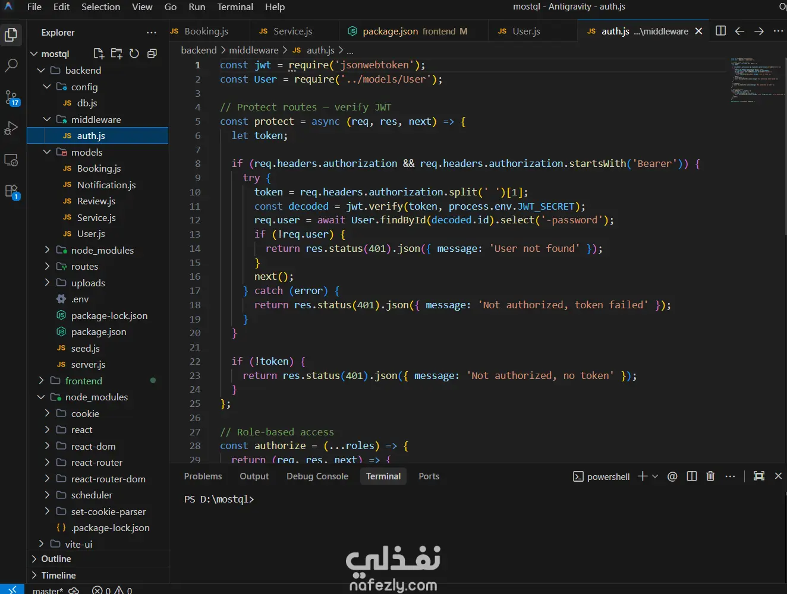Open terminal panel more actions menu

(731, 476)
